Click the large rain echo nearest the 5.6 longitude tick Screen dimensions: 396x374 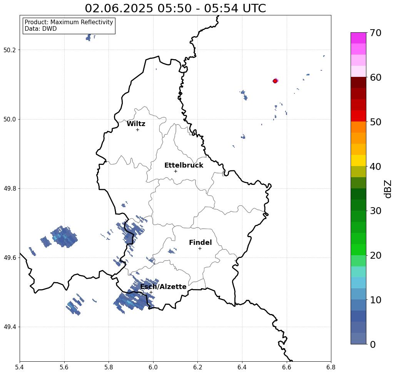64,237
